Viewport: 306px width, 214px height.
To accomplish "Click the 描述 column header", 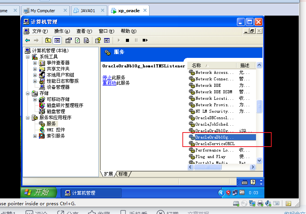I will coord(246,65).
